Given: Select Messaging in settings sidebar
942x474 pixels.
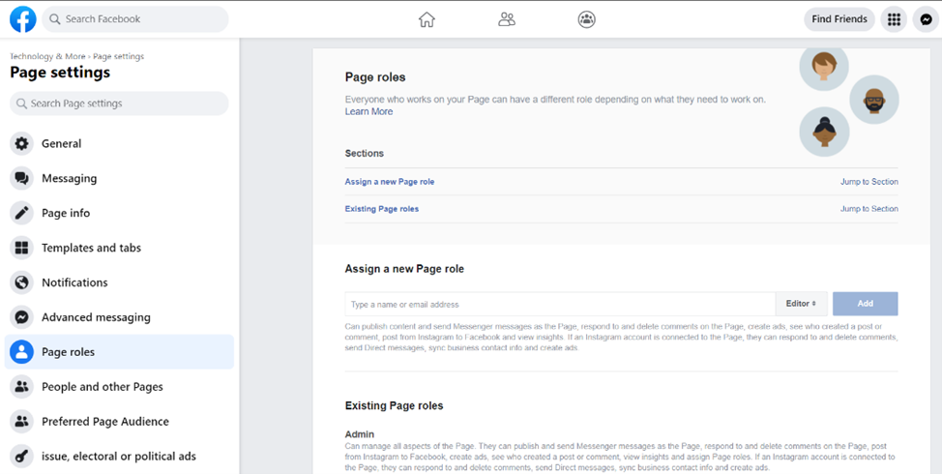Looking at the screenshot, I should click(x=69, y=178).
